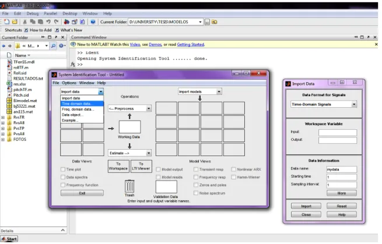Open the Time-Domain Signals format dropdown
This screenshot has width=382, height=244.
324,104
